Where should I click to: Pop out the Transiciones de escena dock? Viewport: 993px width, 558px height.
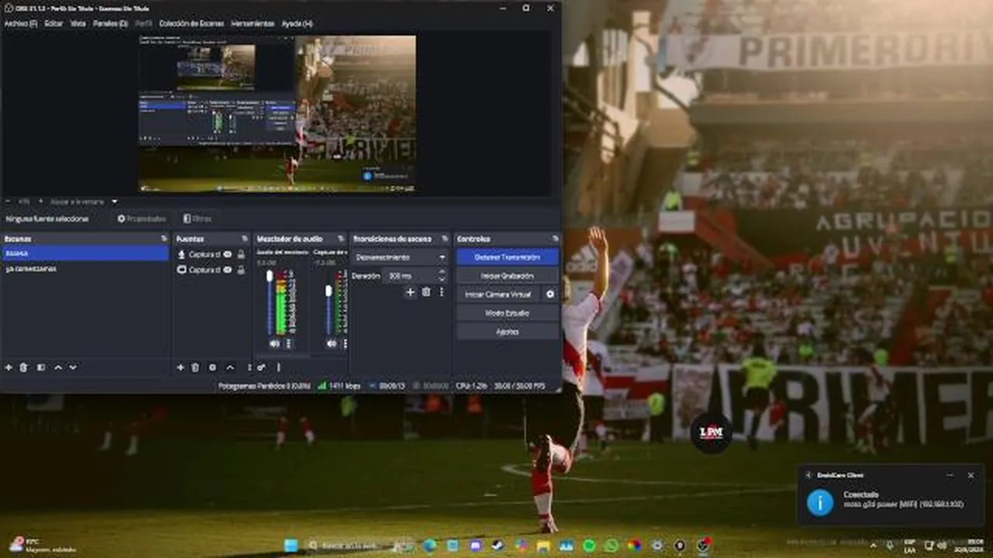pos(445,239)
